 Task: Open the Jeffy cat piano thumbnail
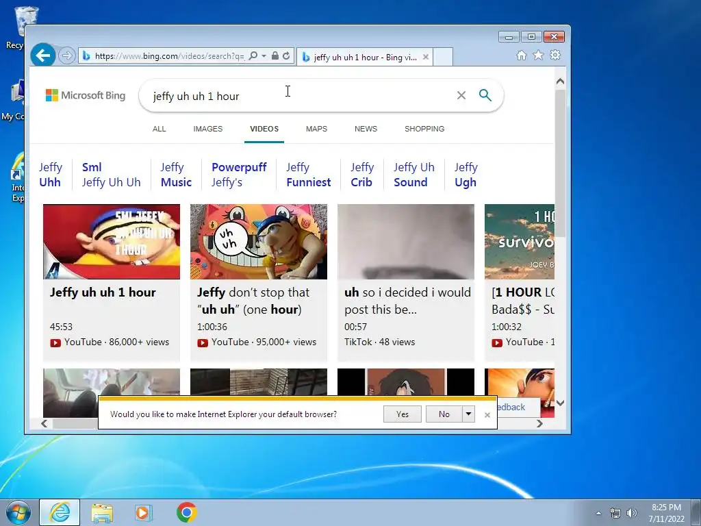point(258,242)
